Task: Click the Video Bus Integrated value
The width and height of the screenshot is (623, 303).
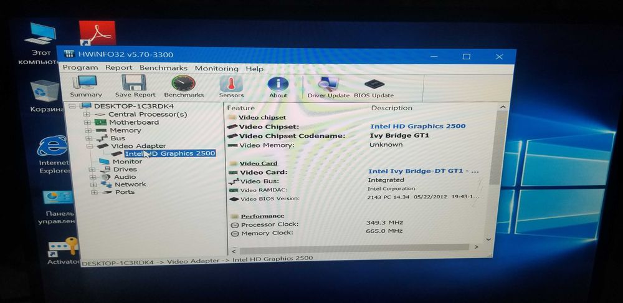Action: point(386,180)
